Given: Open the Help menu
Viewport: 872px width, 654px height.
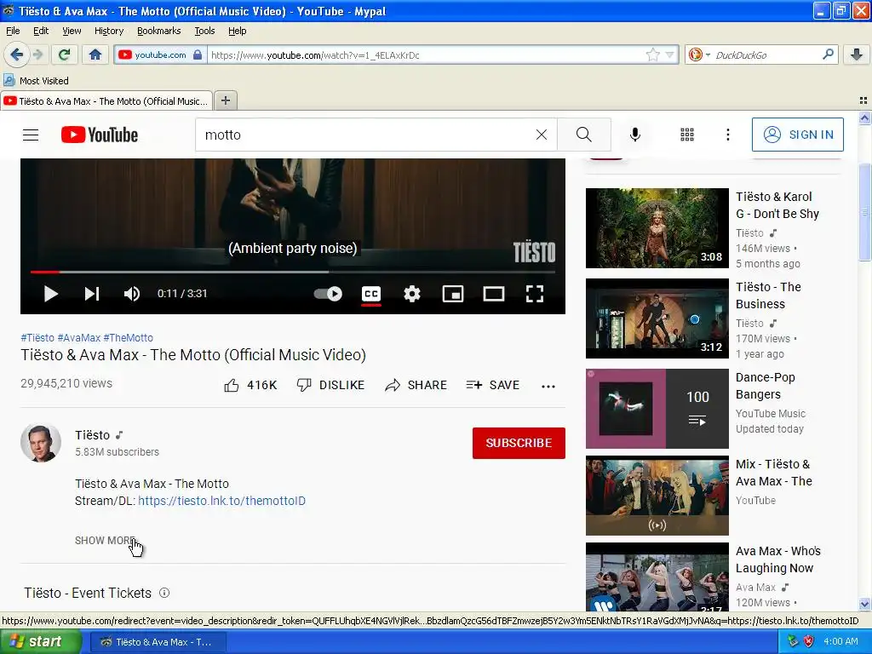Looking at the screenshot, I should click(237, 31).
